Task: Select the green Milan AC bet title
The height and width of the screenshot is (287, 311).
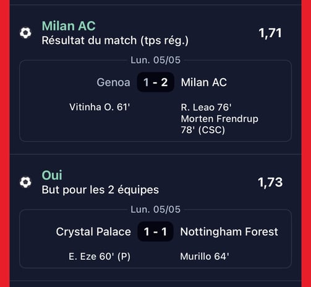Action: 69,26
